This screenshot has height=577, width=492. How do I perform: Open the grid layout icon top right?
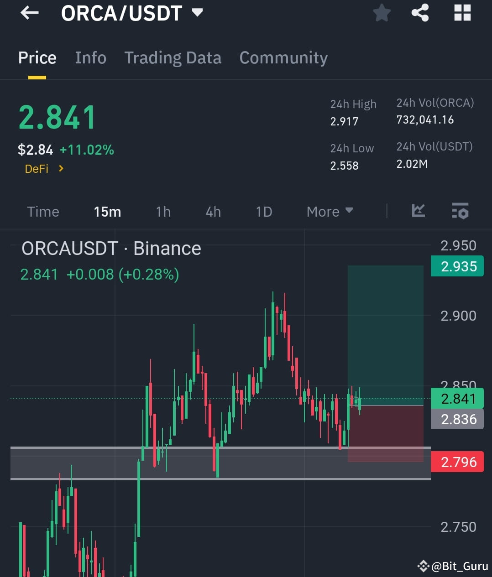pyautogui.click(x=462, y=13)
